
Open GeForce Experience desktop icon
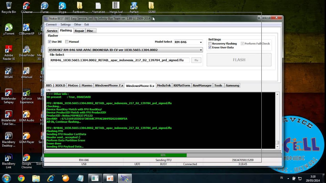[26, 96]
